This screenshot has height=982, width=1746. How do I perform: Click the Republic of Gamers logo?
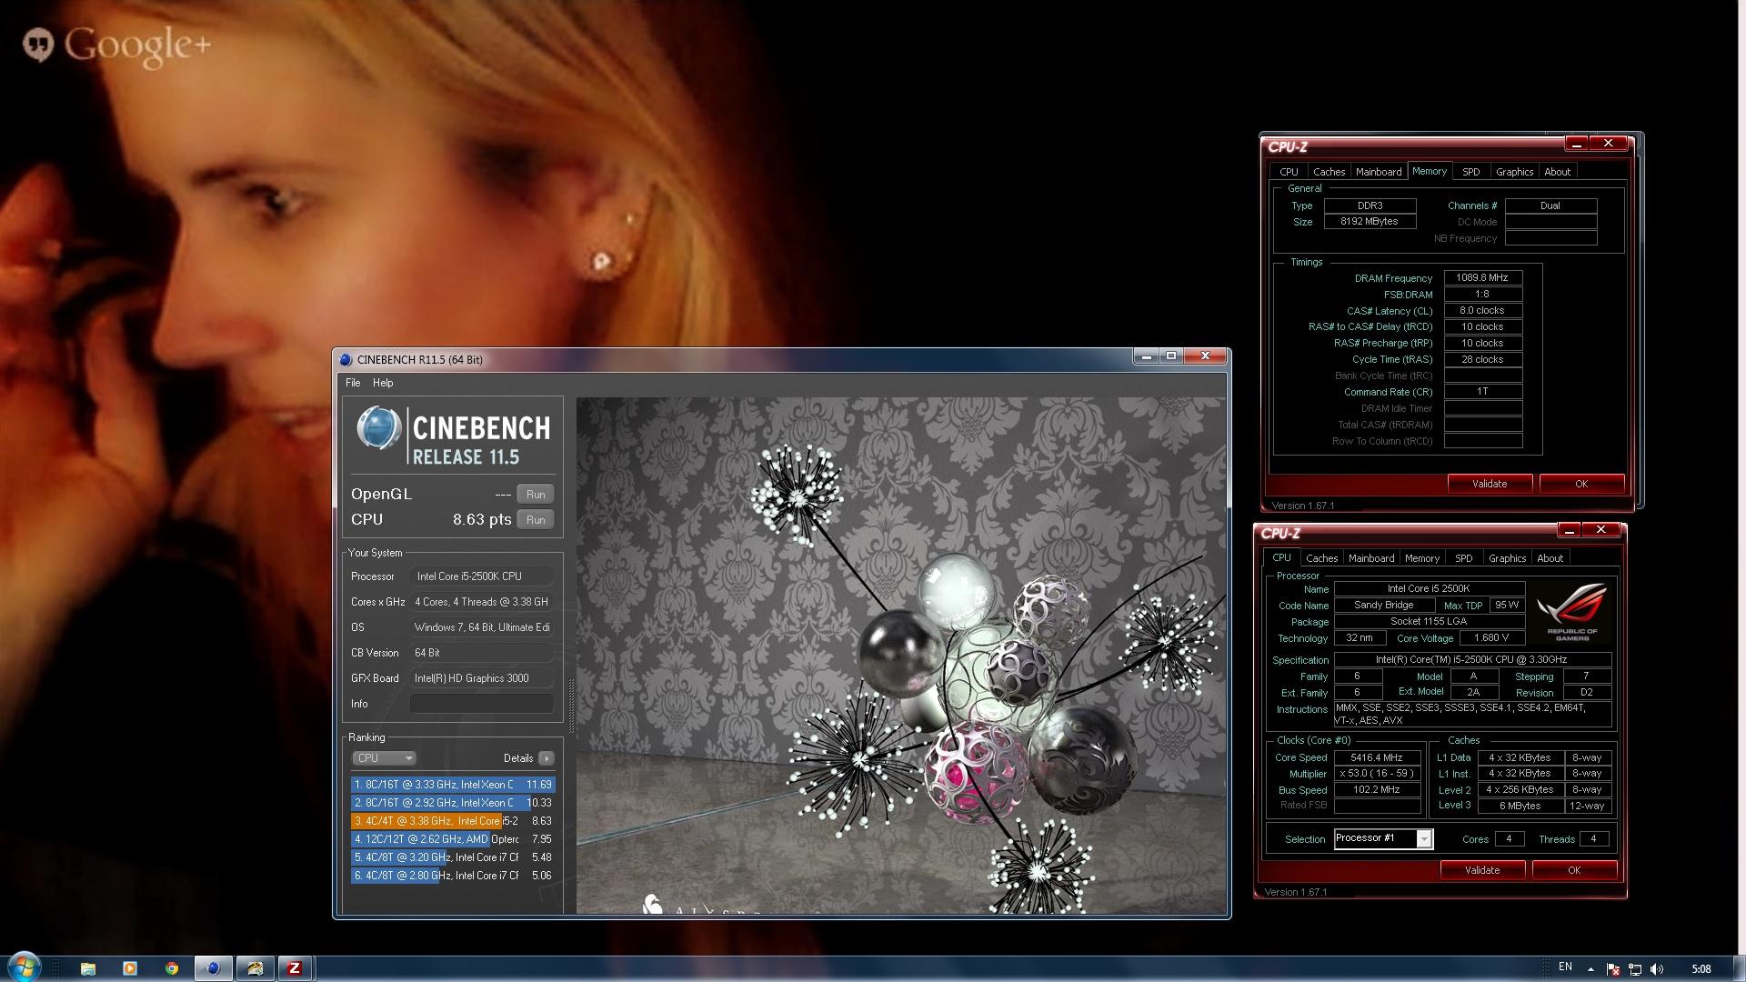click(x=1572, y=613)
